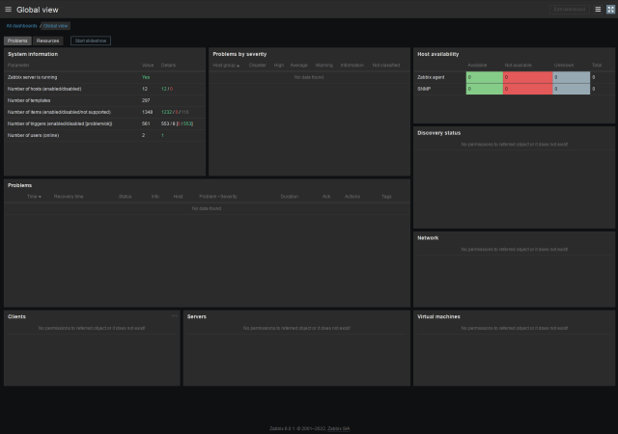Click the templates value 297
This screenshot has height=434, width=618.
[x=146, y=100]
